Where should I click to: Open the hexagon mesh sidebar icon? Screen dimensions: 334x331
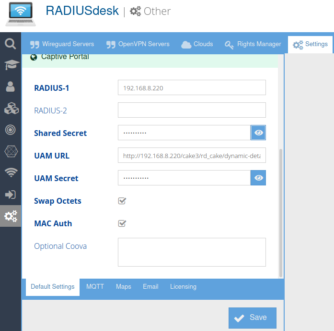tap(11, 151)
